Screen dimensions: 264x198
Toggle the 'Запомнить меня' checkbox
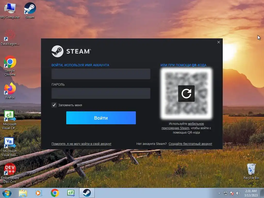54,105
